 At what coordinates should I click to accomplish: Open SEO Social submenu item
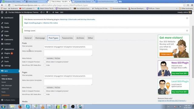tap(4, 82)
